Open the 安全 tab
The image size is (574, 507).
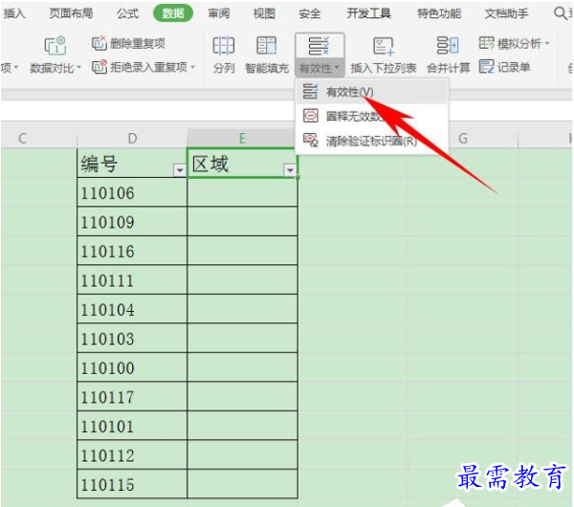pos(309,13)
